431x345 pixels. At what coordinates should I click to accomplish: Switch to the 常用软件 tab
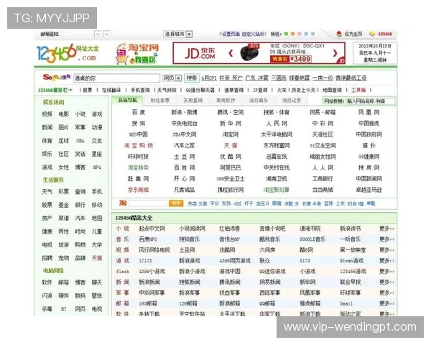pos(226,101)
